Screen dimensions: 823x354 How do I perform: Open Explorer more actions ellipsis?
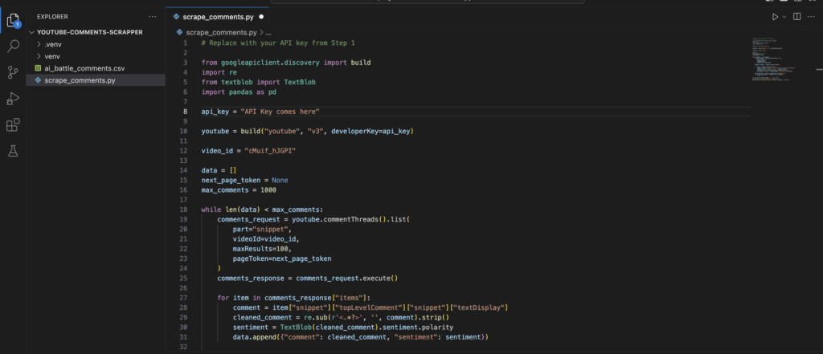[x=153, y=17]
